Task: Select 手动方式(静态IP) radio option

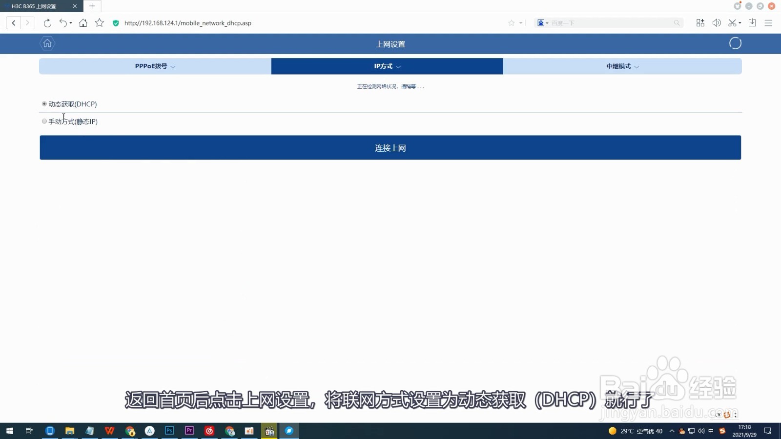Action: [44, 121]
